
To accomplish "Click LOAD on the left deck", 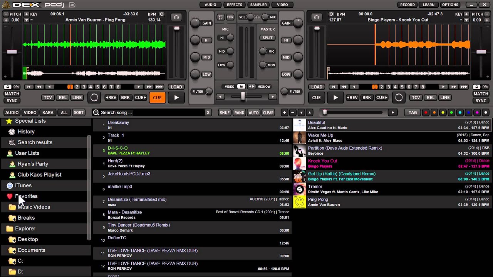I will pos(176,87).
